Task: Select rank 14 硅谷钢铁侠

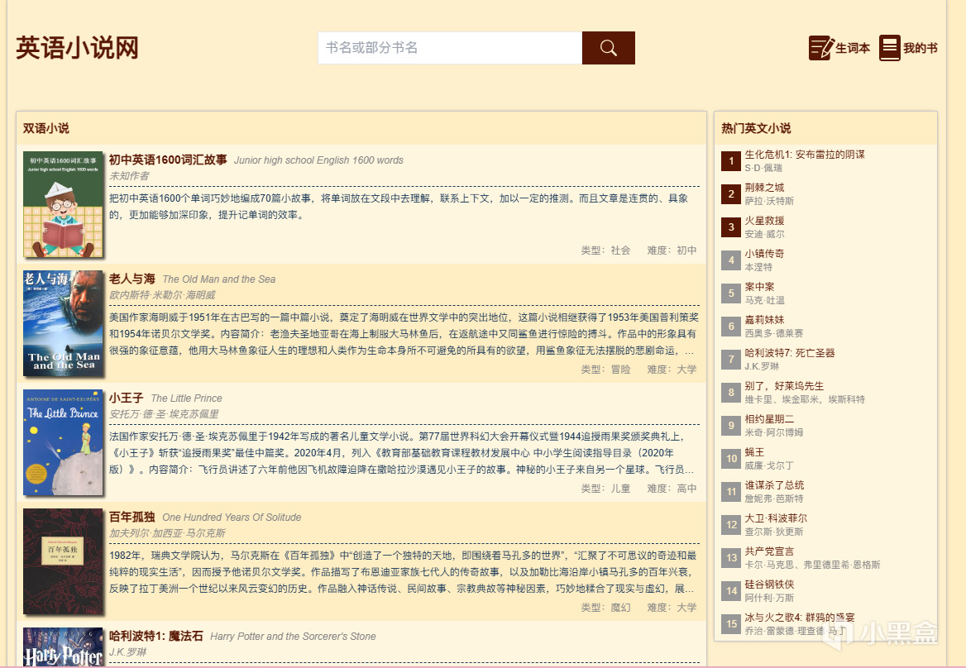Action: point(769,584)
